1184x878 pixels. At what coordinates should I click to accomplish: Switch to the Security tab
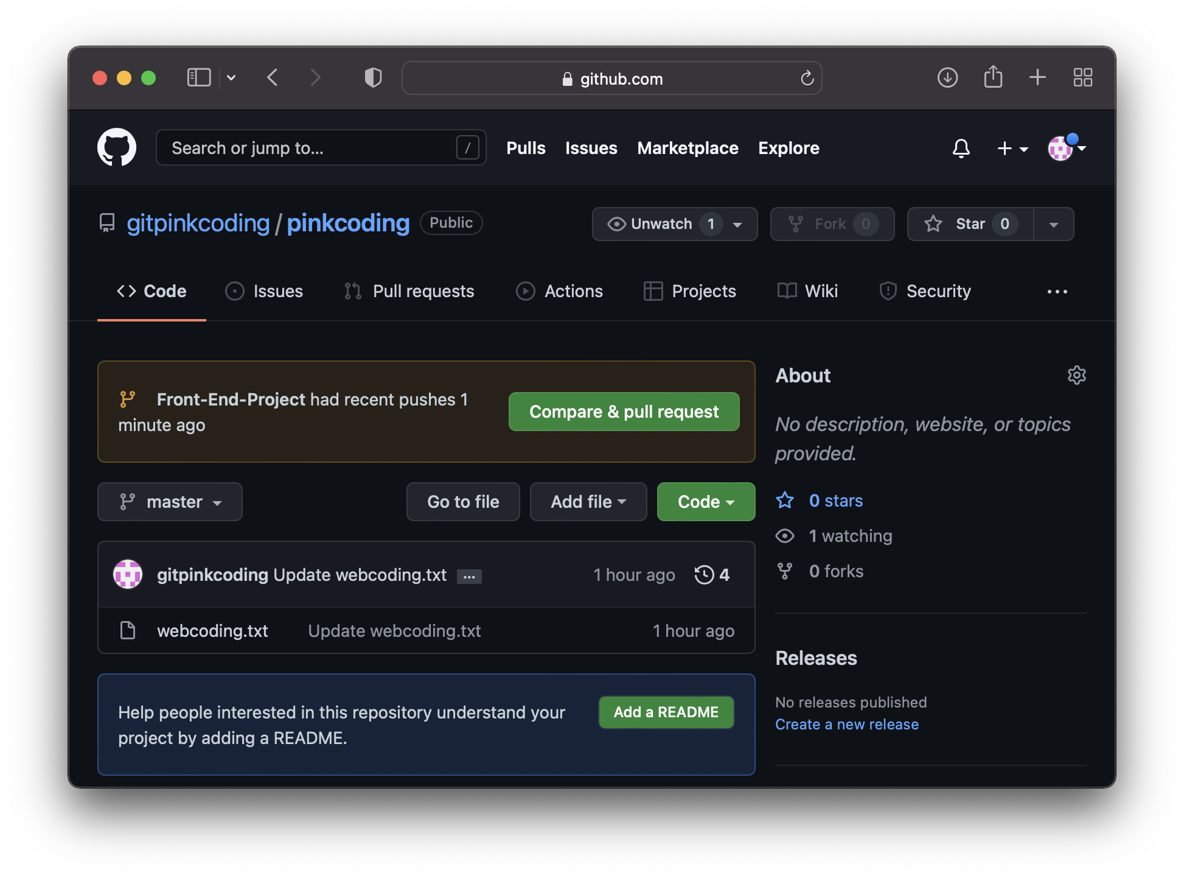pyautogui.click(x=925, y=291)
